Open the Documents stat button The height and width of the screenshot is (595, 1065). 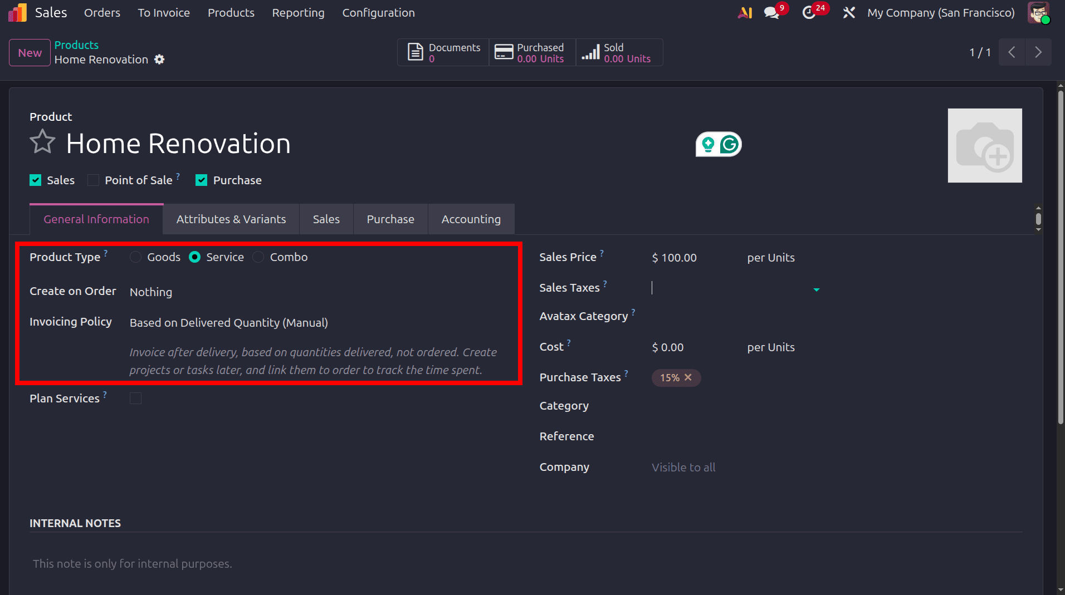tap(443, 52)
